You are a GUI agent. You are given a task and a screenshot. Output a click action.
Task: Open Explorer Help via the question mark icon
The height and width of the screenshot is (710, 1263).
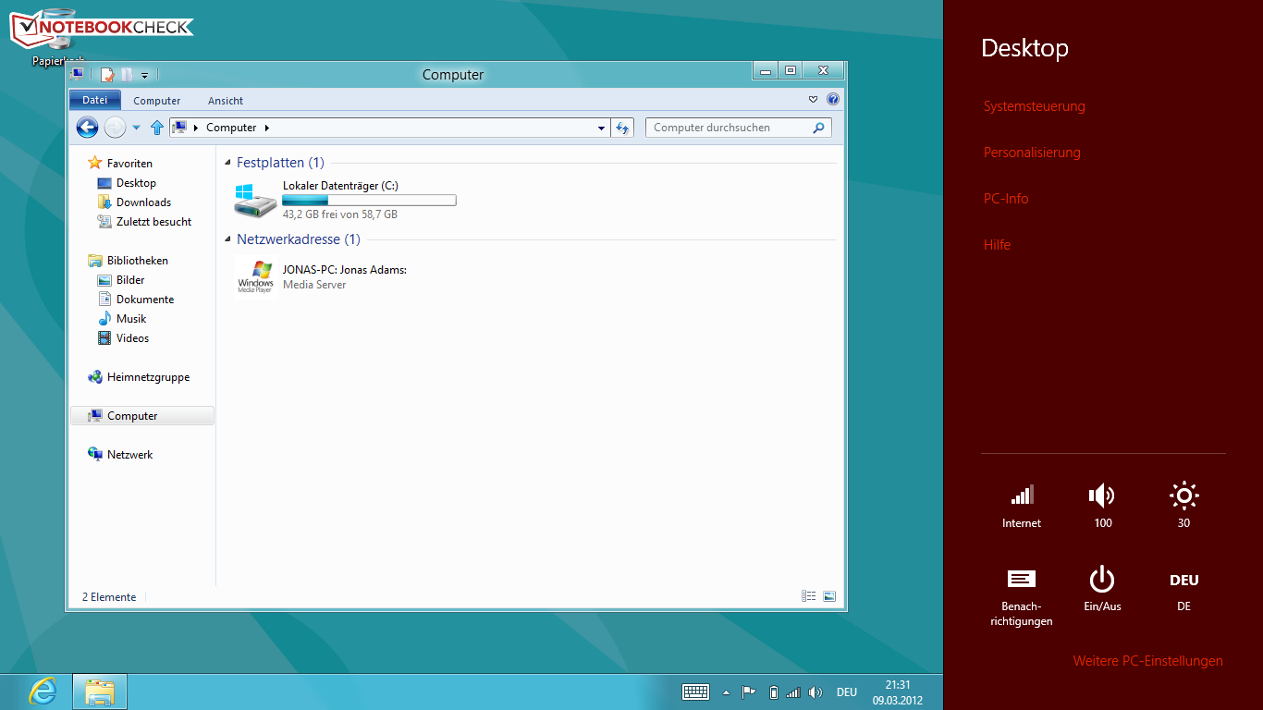click(x=833, y=100)
